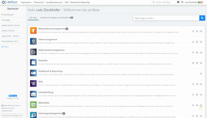Expand the Qualitätssteuerung menu
This screenshot has height=118, width=207.
click(x=54, y=2)
